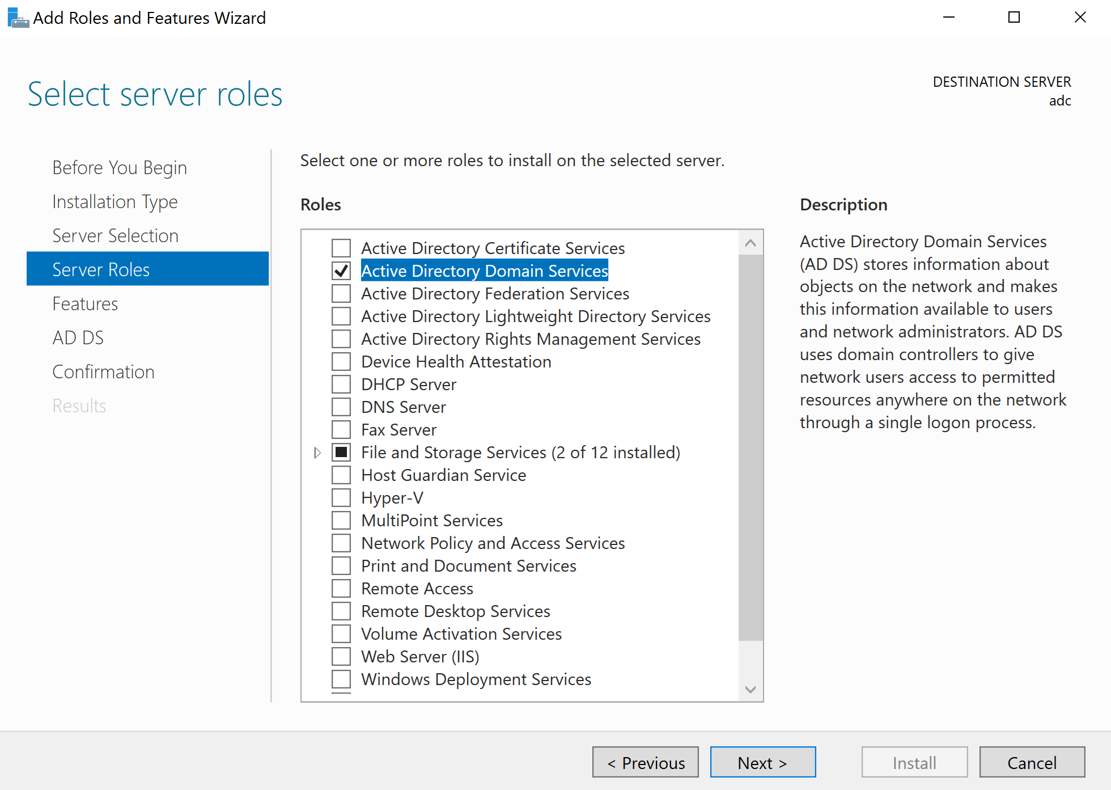Enable the DHCP Server role checkbox

point(341,385)
